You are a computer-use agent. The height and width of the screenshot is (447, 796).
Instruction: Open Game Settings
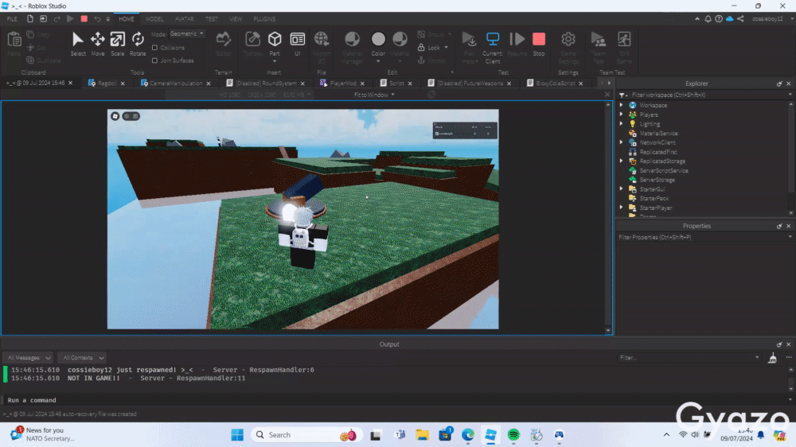568,47
